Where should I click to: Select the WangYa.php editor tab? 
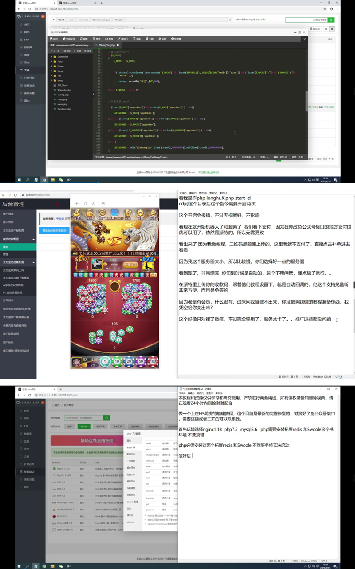106,45
